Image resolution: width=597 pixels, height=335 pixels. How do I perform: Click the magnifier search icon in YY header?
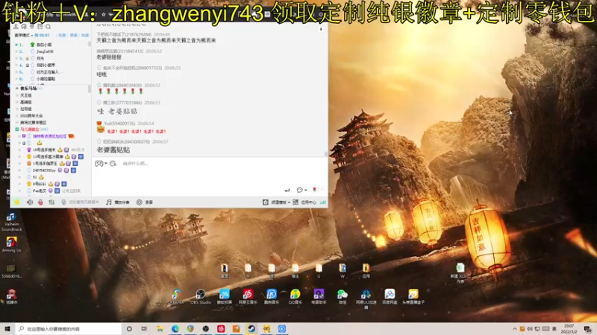(48, 27)
